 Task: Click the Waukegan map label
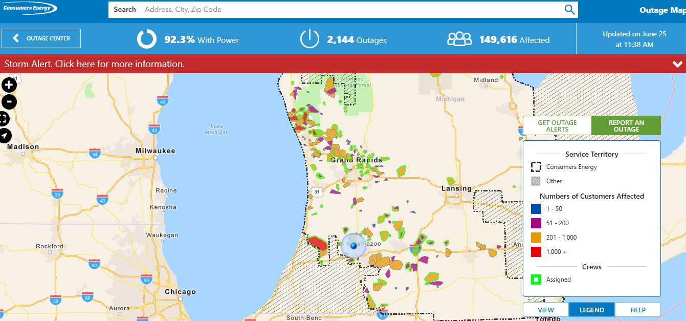pos(162,236)
